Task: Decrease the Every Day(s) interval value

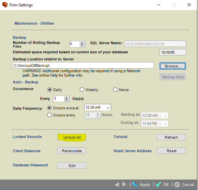Action: pyautogui.click(x=67, y=100)
